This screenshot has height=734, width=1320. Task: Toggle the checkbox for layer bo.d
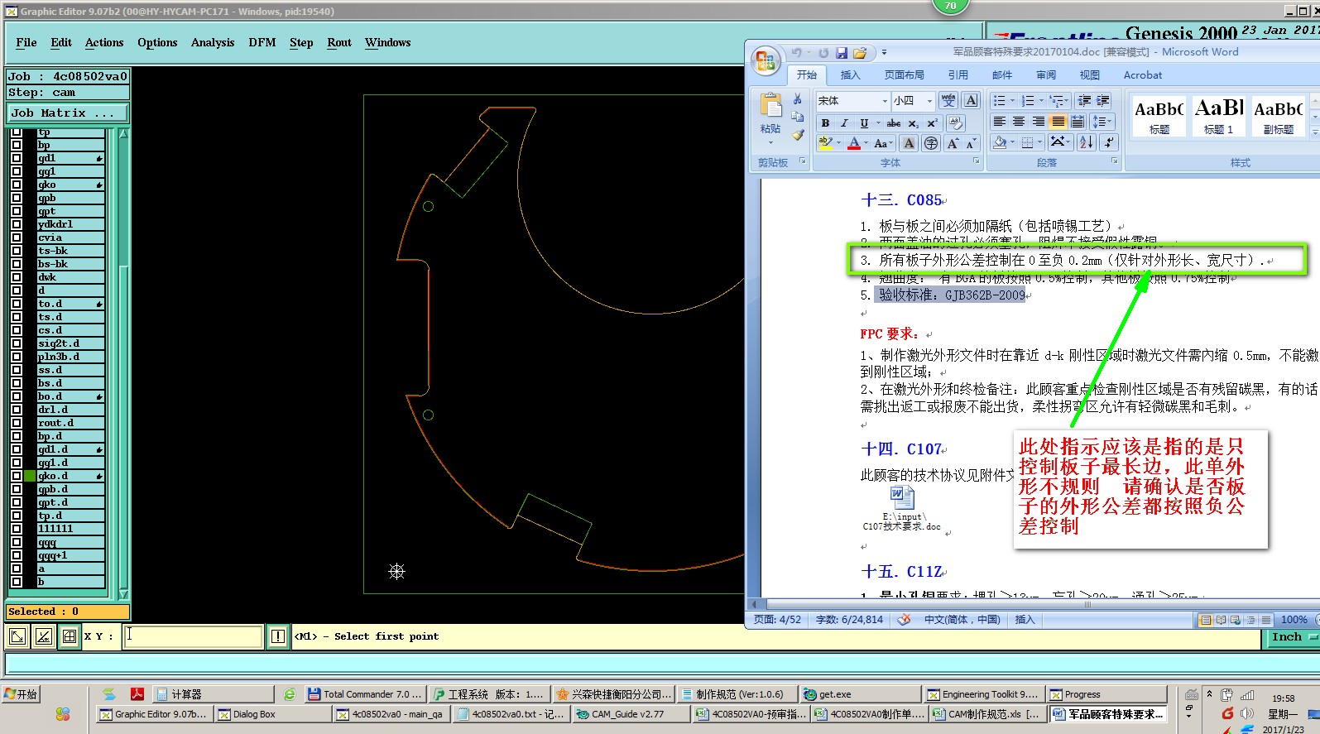[x=16, y=396]
